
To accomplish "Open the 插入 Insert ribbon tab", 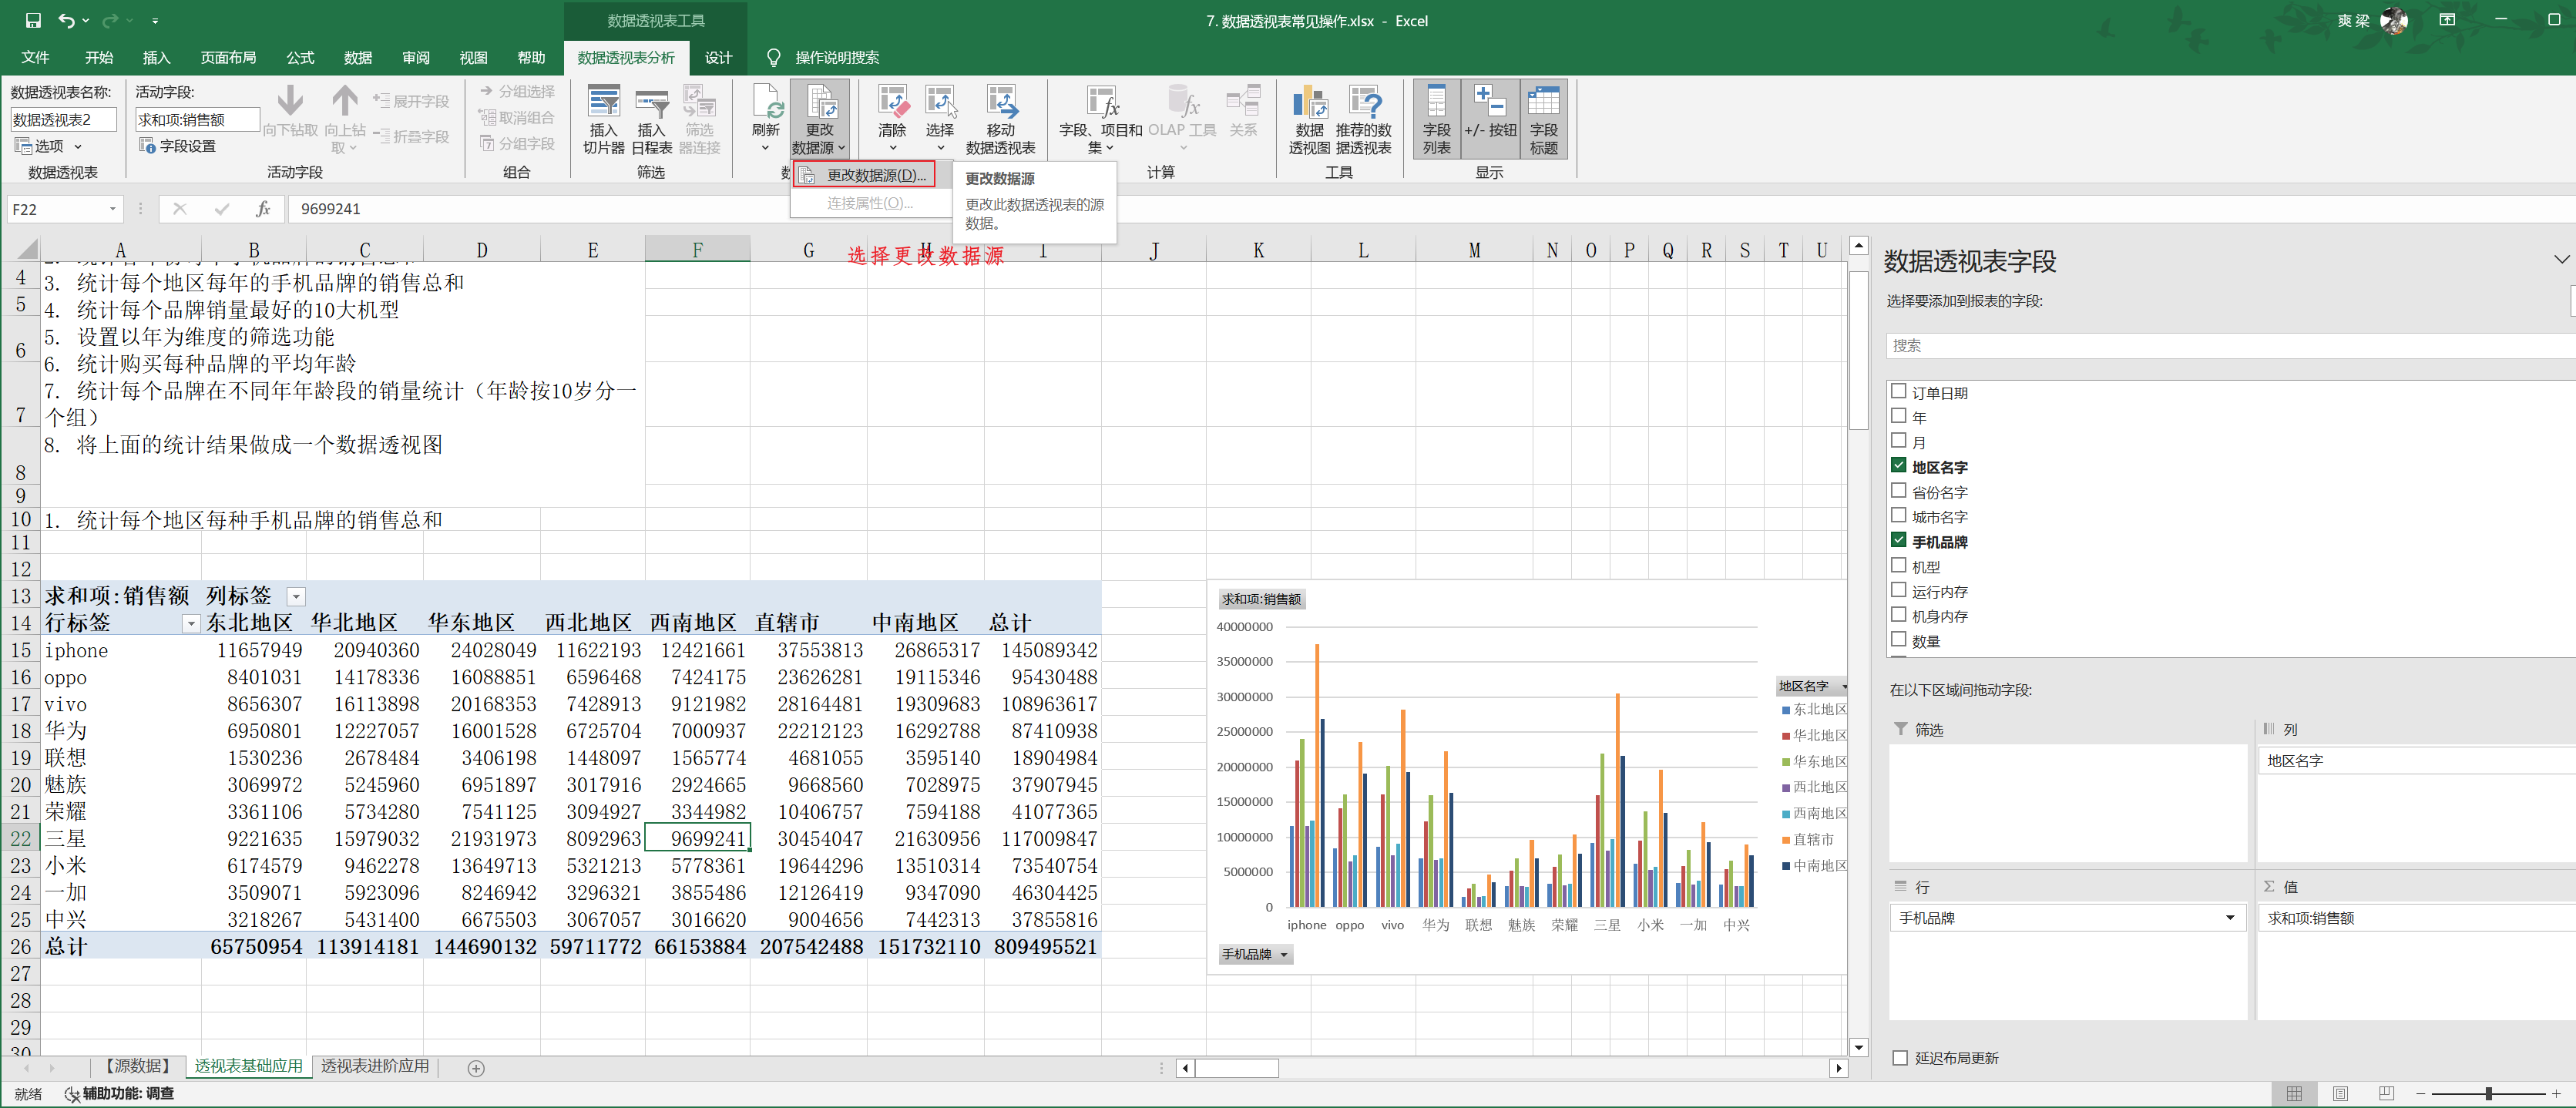I will point(157,58).
